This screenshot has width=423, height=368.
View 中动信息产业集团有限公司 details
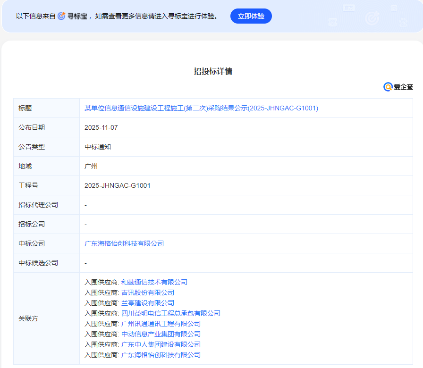[x=161, y=334]
